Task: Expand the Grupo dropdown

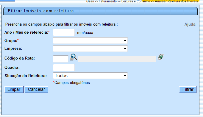Action: pyautogui.click(x=90, y=40)
